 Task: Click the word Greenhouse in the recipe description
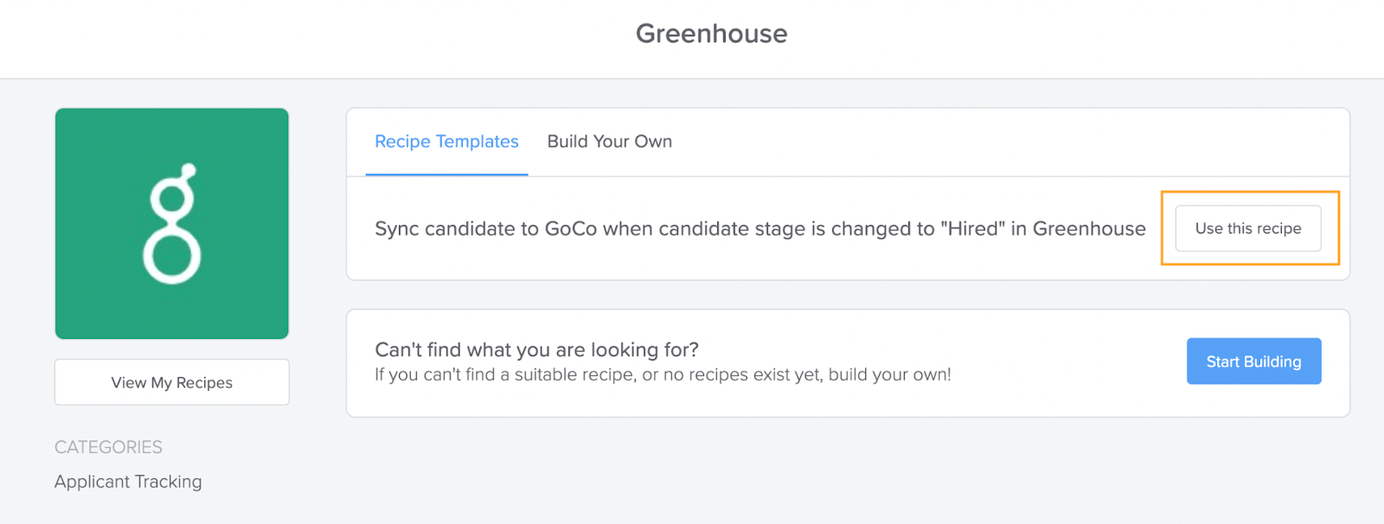point(1088,229)
